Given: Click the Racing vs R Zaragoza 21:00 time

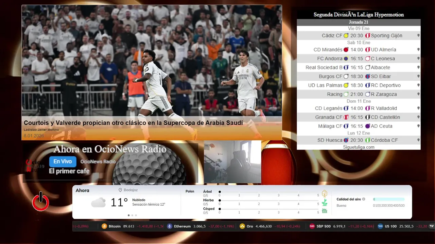Looking at the screenshot, I should tap(356, 95).
